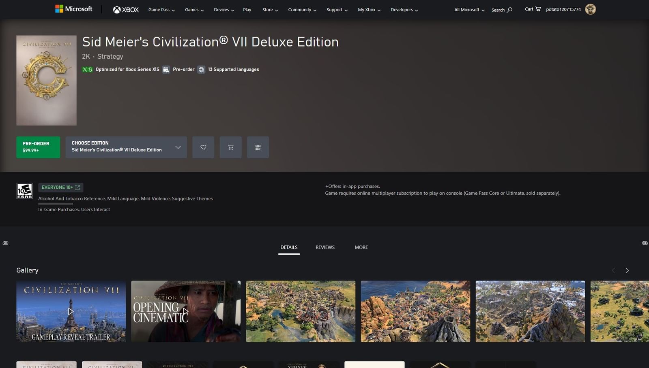Click the add-to-cart icon beside the wishlist
The image size is (649, 368).
tap(230, 147)
